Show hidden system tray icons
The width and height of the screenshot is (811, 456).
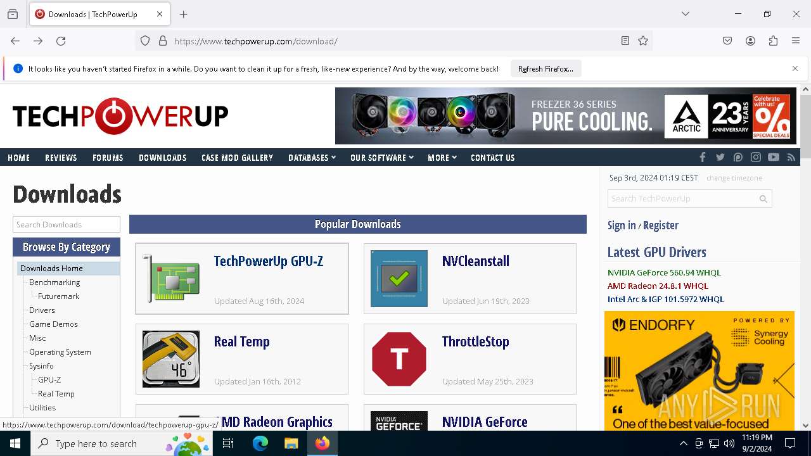[683, 443]
